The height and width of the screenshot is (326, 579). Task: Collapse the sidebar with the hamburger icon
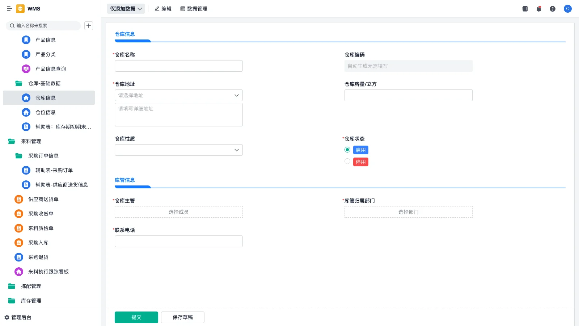(x=9, y=9)
